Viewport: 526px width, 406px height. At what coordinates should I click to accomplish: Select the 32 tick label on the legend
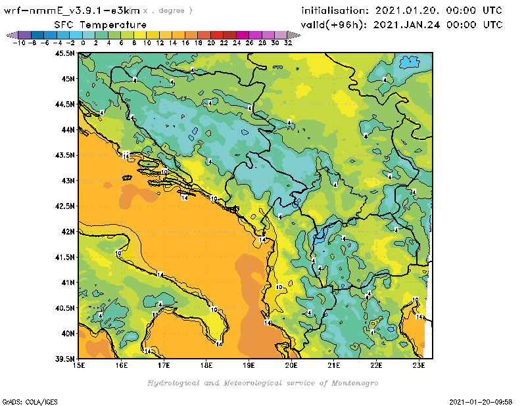point(288,43)
